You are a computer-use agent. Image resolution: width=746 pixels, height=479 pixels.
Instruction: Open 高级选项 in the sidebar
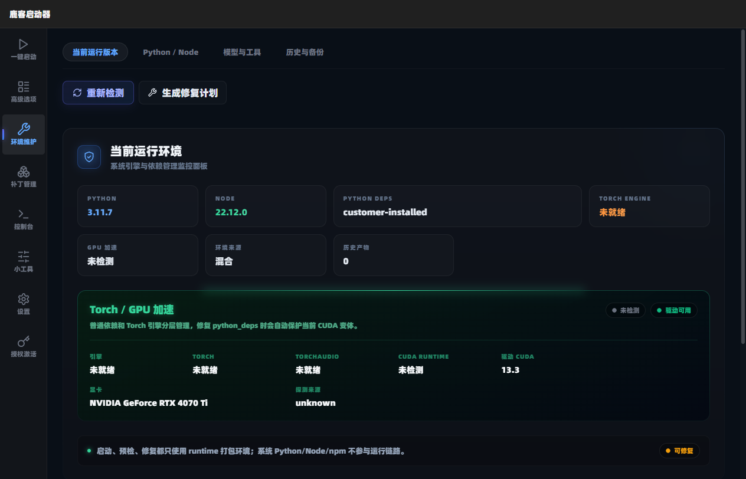(x=24, y=92)
